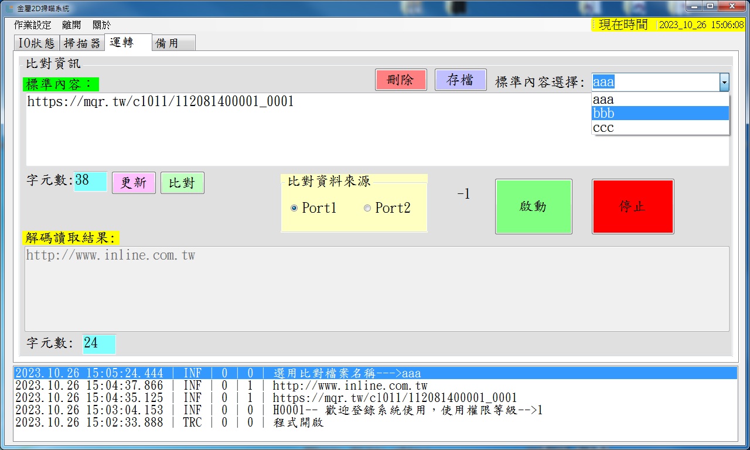
Task: Click the -1 status value
Action: pyautogui.click(x=463, y=194)
